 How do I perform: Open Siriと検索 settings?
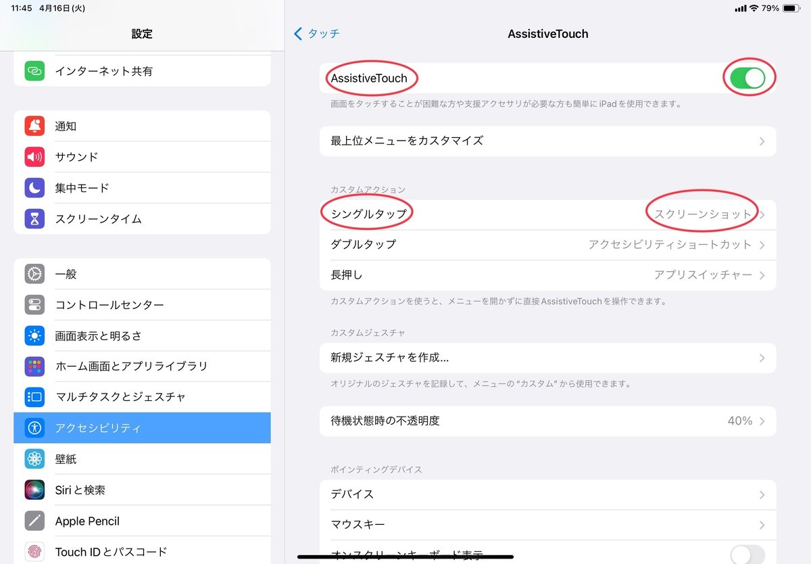142,490
